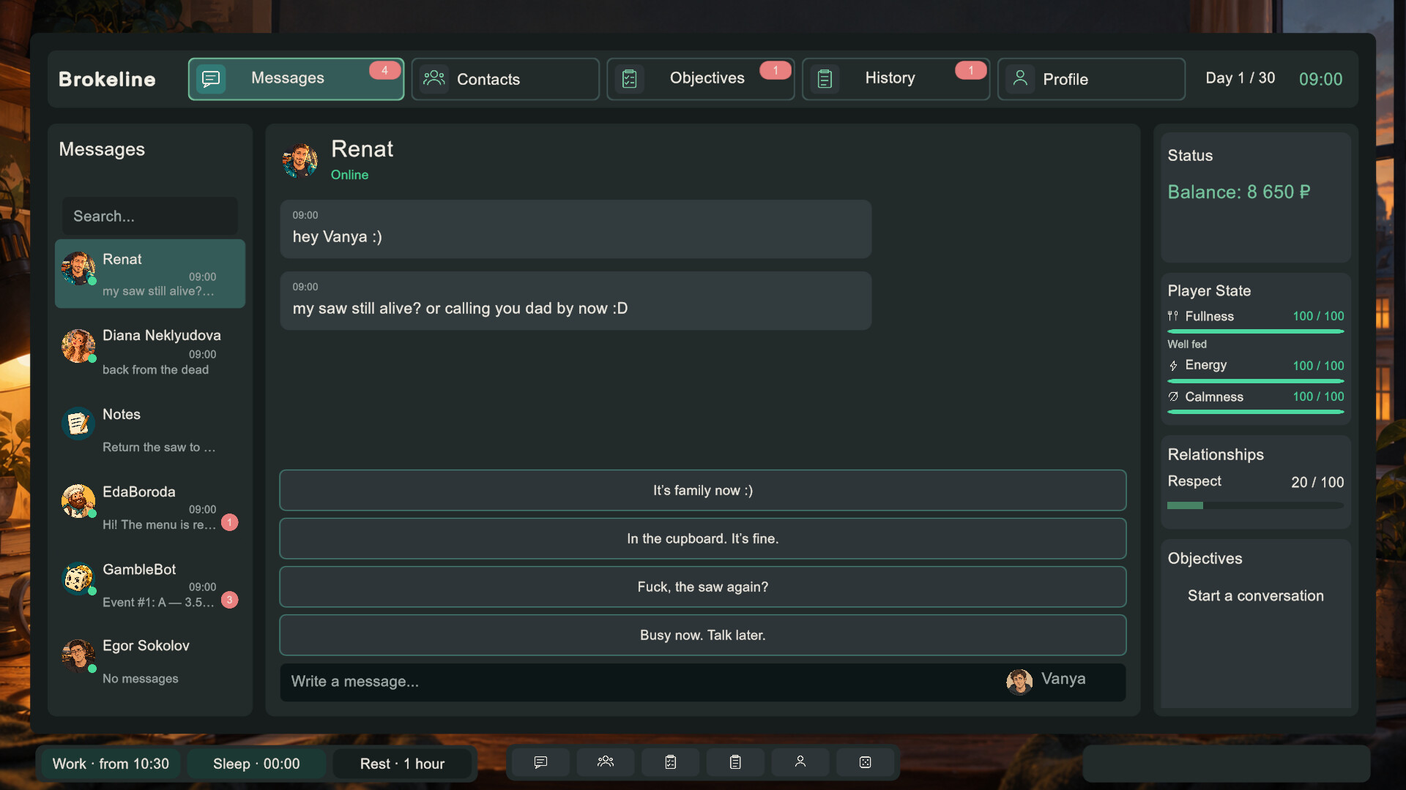Click the Fullness fork icon
This screenshot has width=1406, height=790.
pyautogui.click(x=1173, y=316)
